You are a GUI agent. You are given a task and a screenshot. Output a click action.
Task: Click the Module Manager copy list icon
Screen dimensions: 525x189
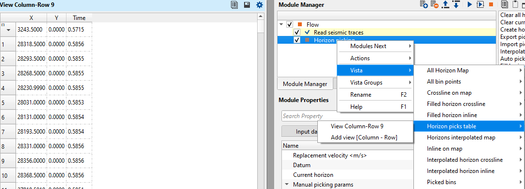(505, 5)
